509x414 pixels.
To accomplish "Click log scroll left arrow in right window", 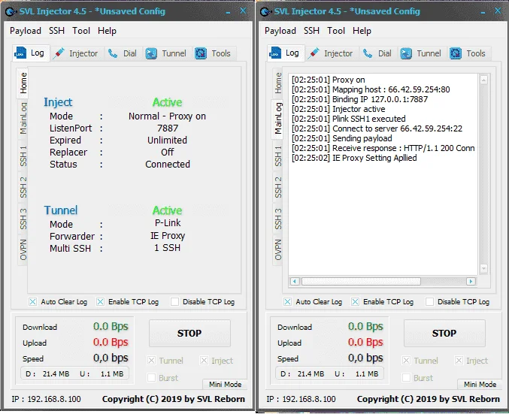I will click(295, 281).
